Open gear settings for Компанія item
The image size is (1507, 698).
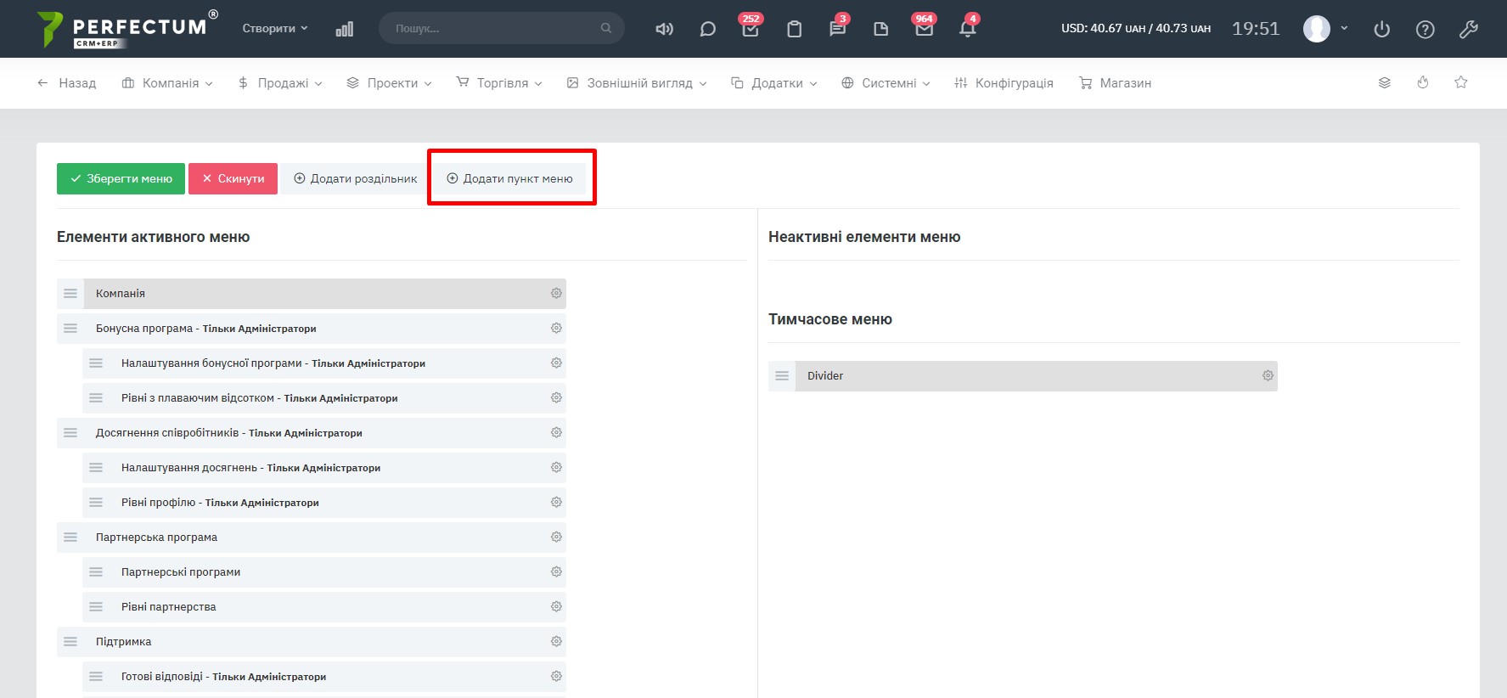[x=556, y=293]
